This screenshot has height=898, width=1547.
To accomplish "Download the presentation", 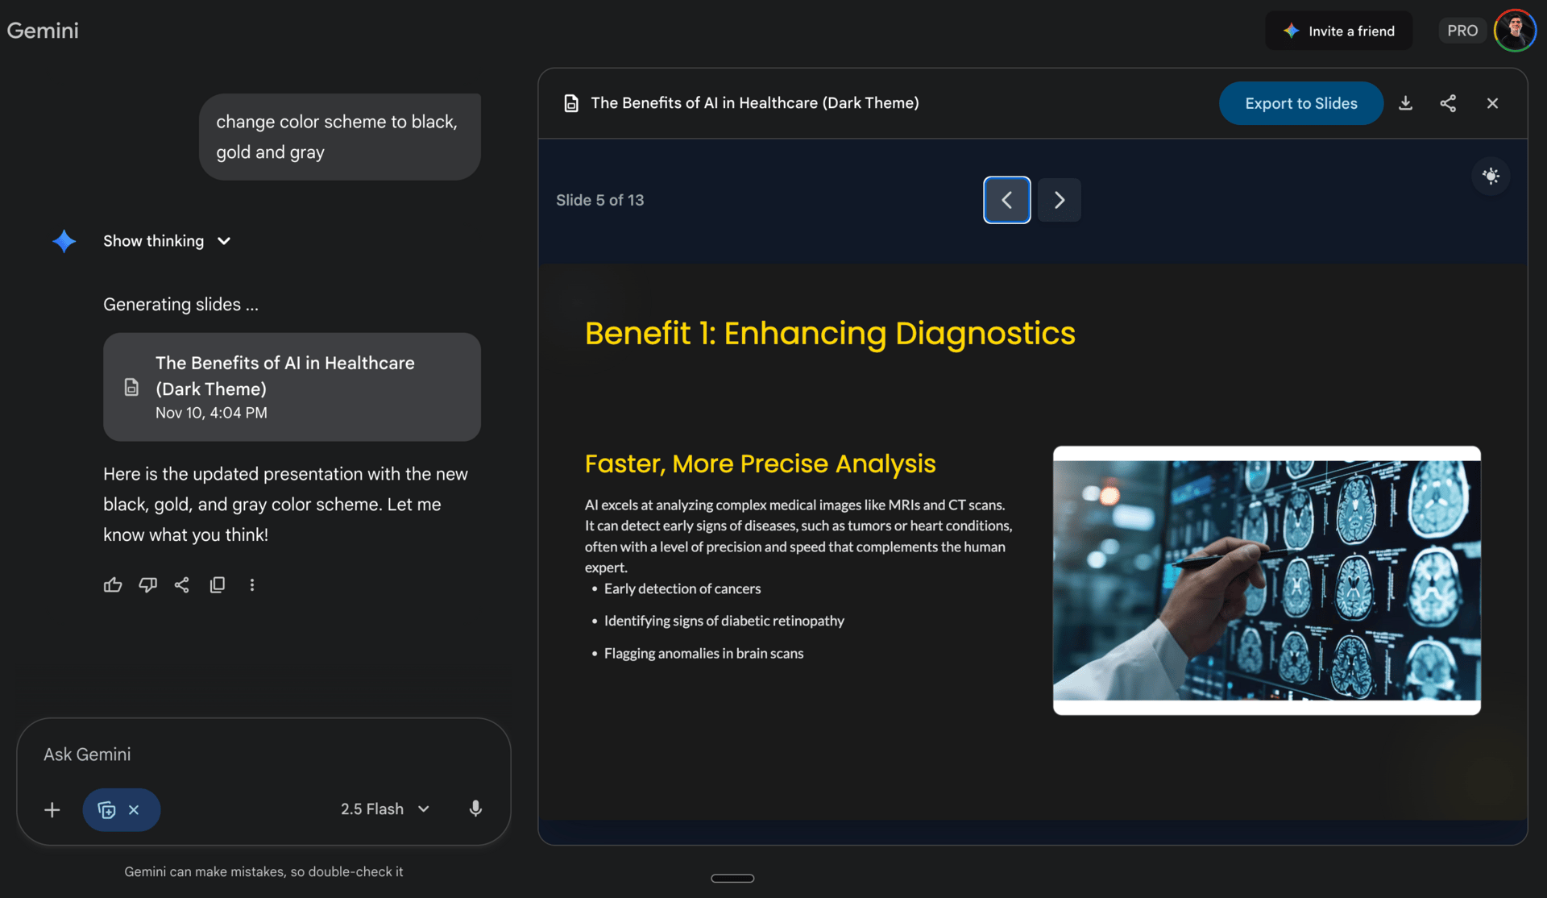I will [1405, 103].
